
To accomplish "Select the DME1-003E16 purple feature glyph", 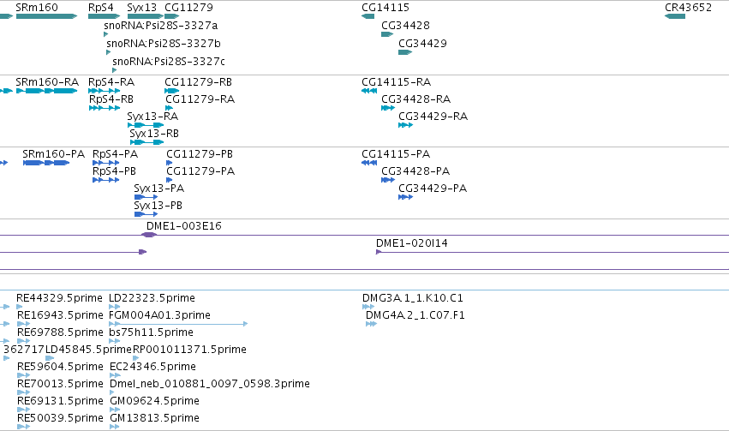I will point(149,235).
